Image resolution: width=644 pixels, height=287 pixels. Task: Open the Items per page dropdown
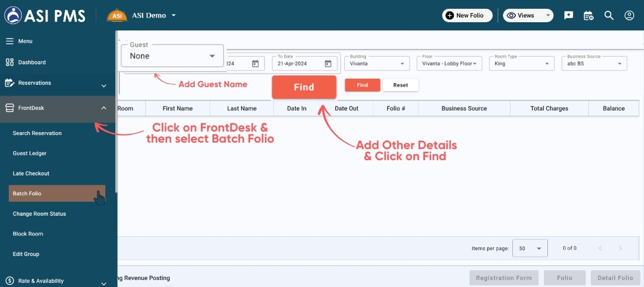(x=530, y=248)
